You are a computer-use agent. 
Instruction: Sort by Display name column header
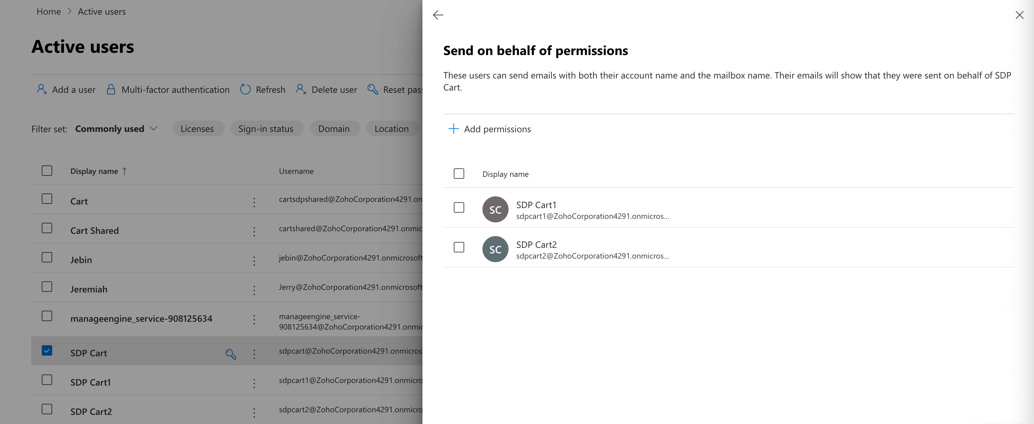[x=94, y=171]
